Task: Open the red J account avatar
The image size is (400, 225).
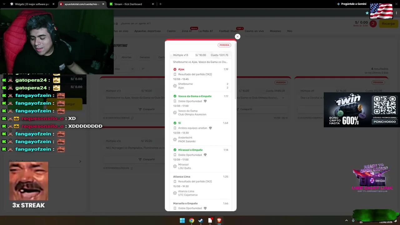Action: tap(373, 24)
